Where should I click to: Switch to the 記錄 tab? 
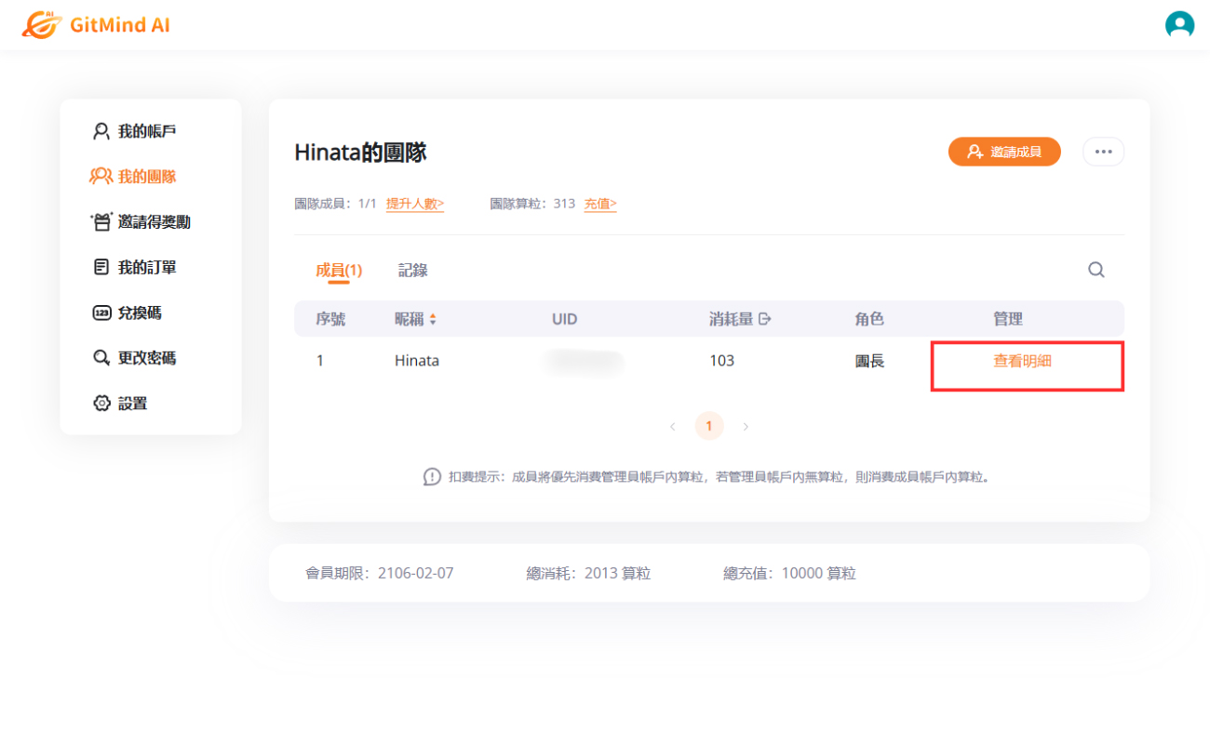tap(413, 271)
